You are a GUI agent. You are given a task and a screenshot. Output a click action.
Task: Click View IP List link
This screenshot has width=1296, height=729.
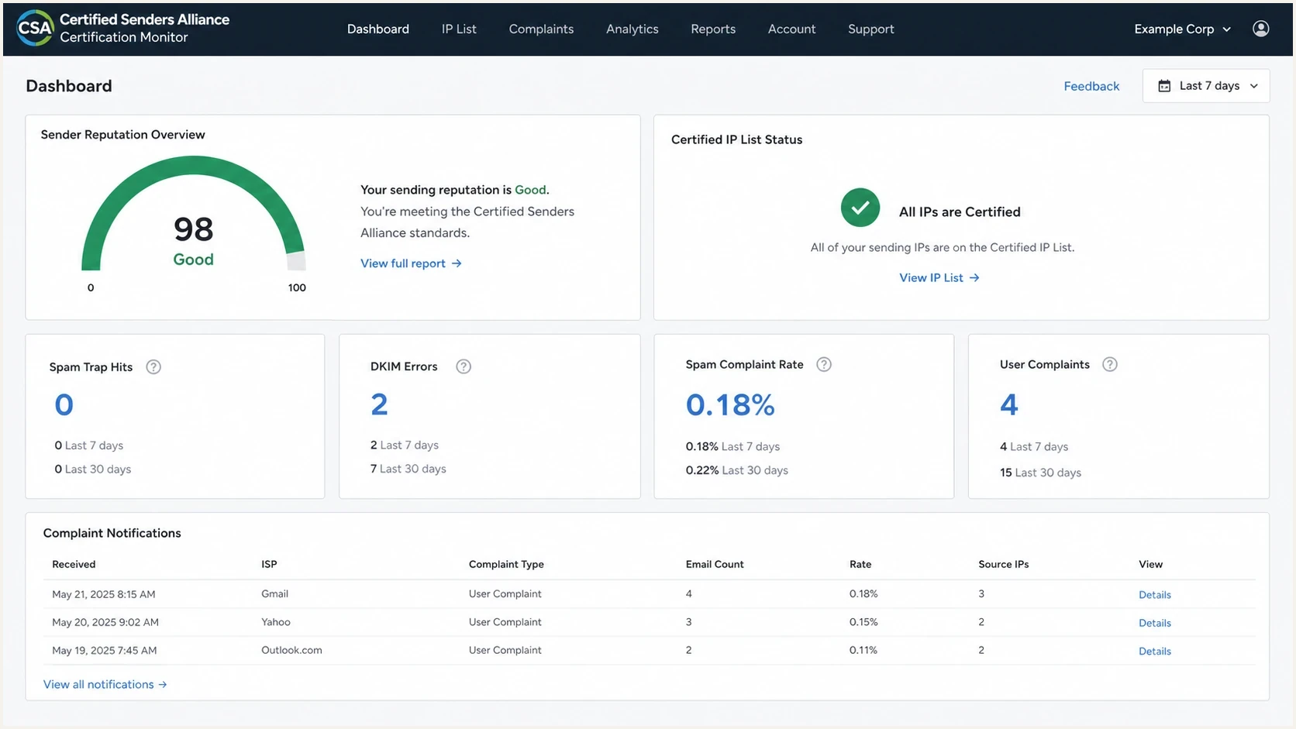tap(939, 277)
